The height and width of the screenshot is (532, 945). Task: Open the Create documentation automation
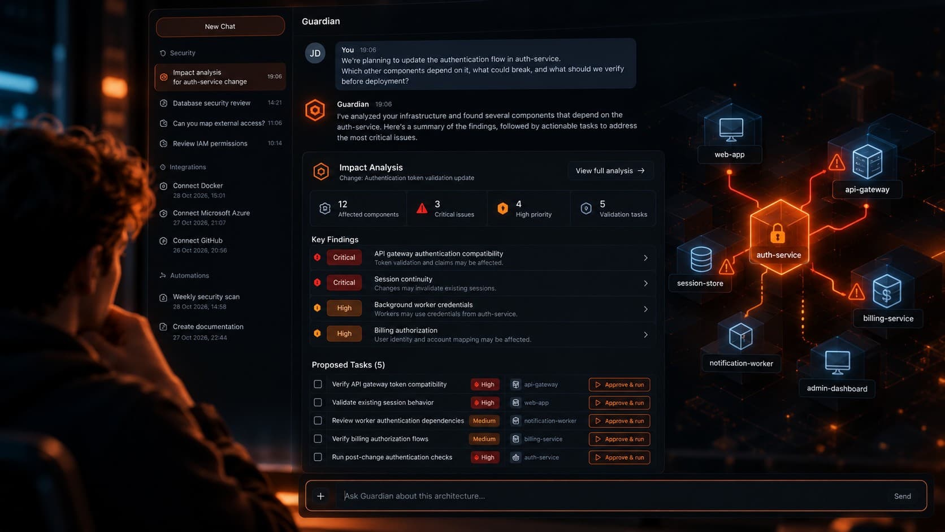[x=220, y=332]
